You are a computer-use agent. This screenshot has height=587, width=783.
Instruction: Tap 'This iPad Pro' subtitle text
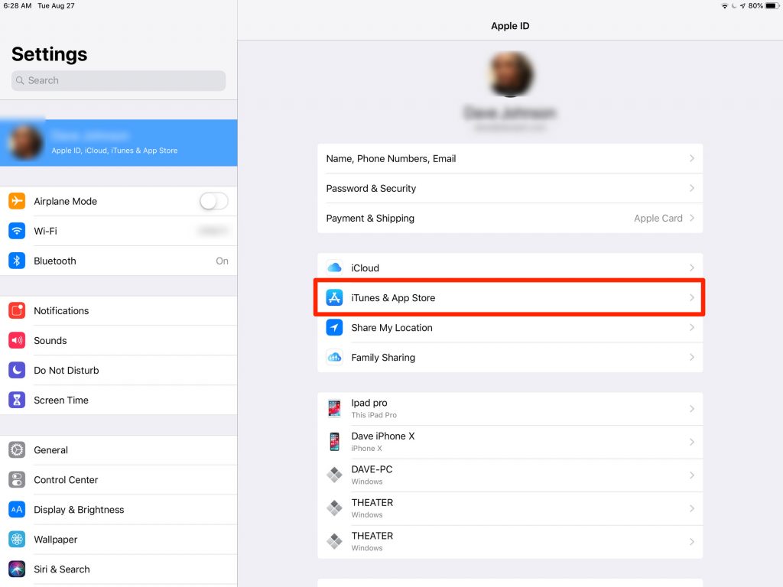[x=373, y=415]
